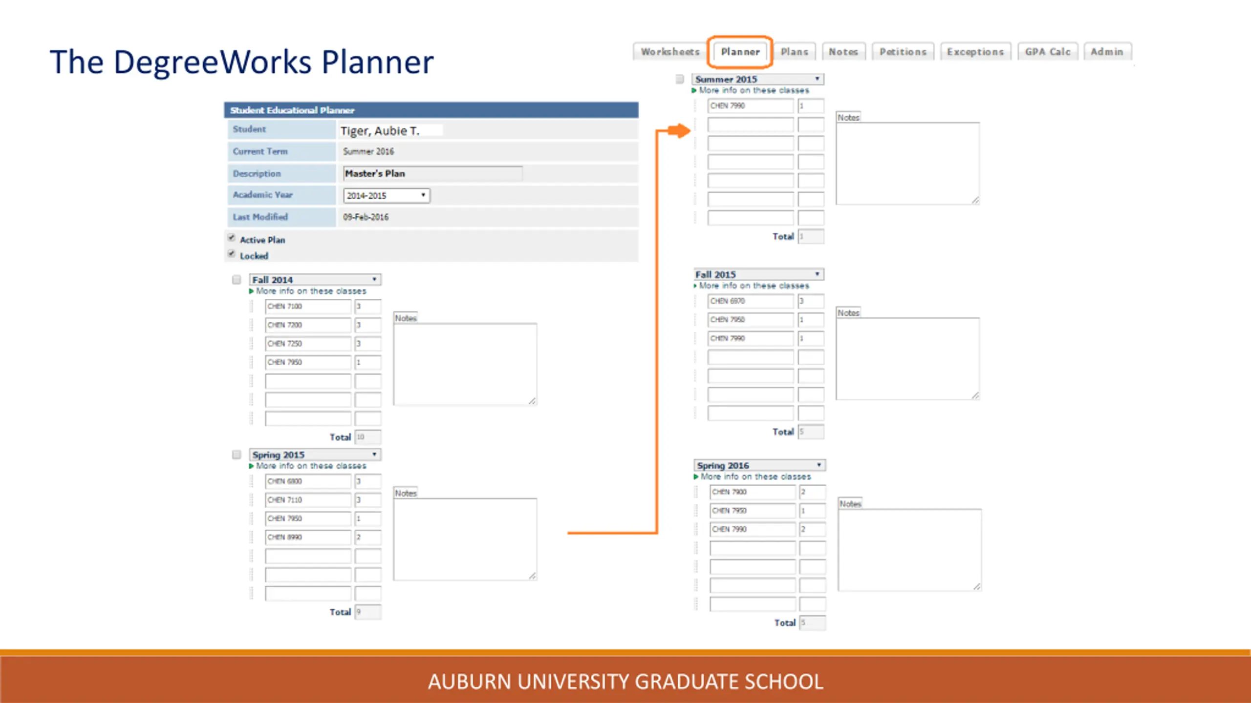The image size is (1251, 703).
Task: Click the drag handle beside CHEN 7100
Action: pyautogui.click(x=252, y=307)
